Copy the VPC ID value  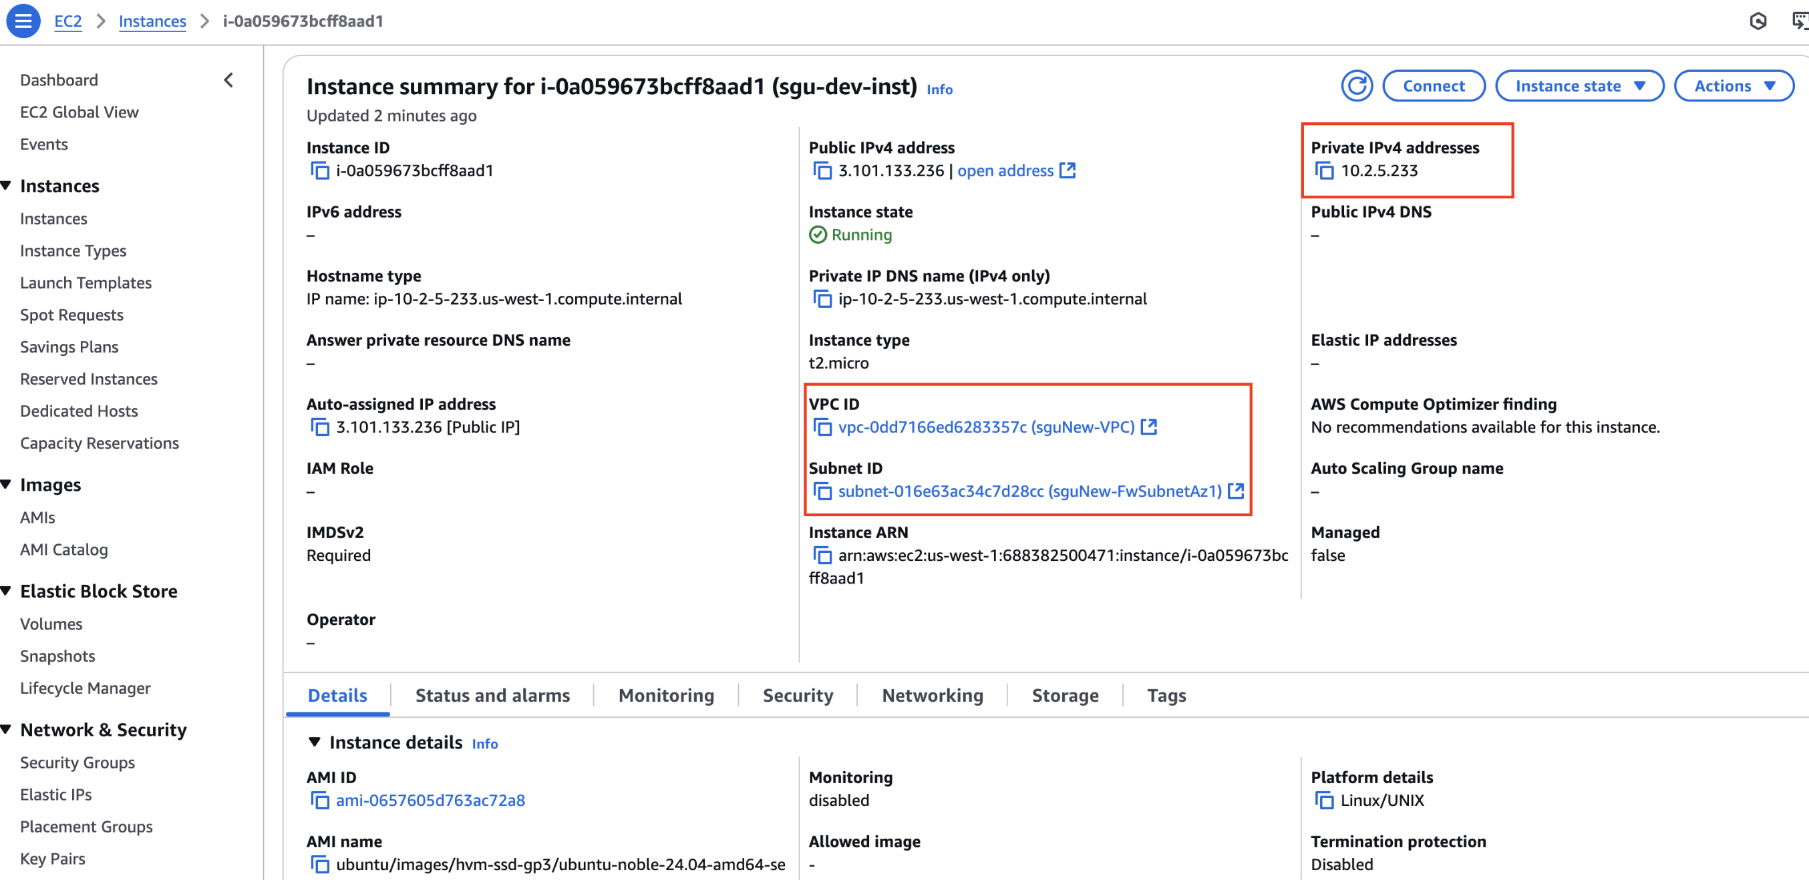click(822, 427)
